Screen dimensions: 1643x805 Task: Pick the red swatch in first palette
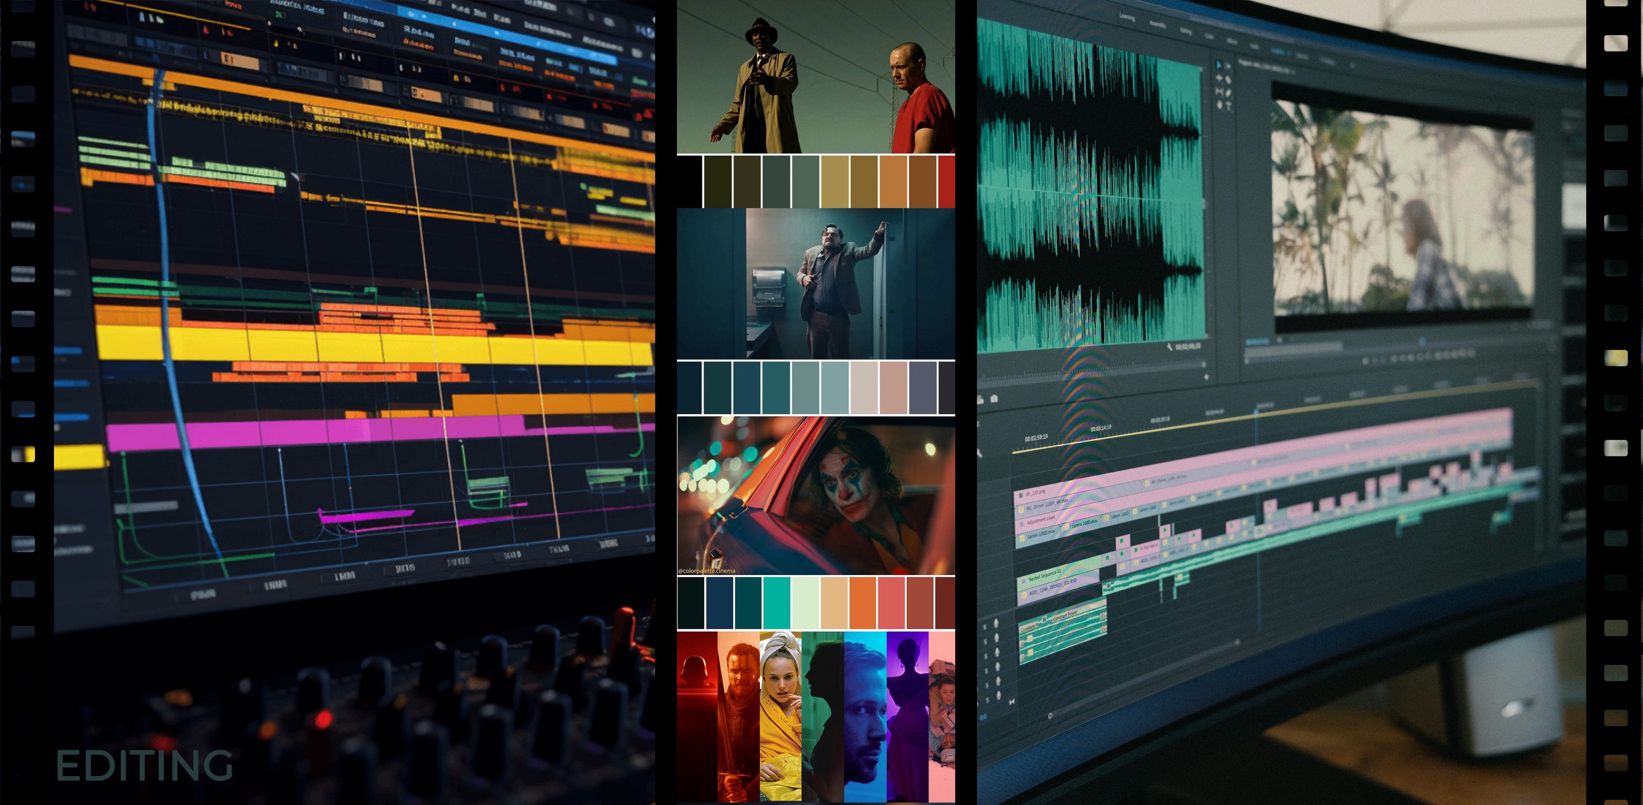pyautogui.click(x=946, y=182)
